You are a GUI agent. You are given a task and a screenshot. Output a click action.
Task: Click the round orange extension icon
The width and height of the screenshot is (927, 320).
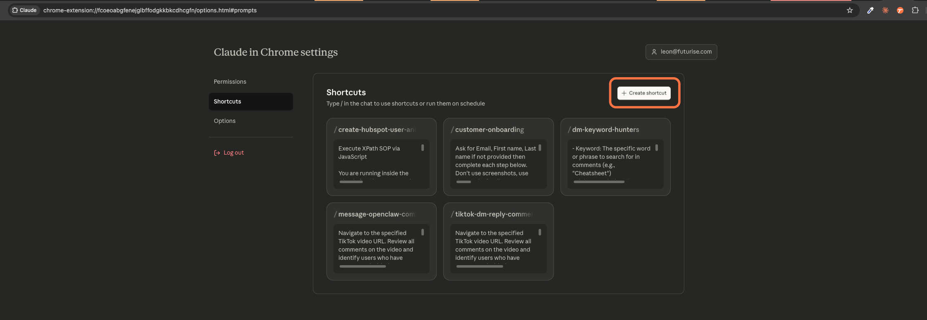900,10
